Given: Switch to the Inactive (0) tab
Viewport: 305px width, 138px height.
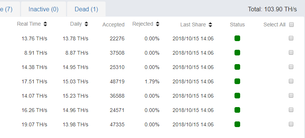Looking at the screenshot, I should pyautogui.click(x=43, y=9).
